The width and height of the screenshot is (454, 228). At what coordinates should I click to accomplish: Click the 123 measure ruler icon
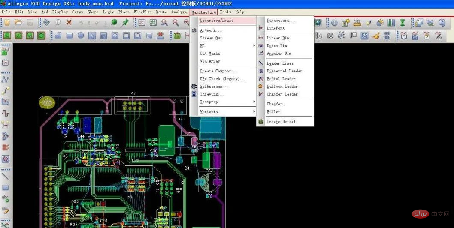(357, 23)
